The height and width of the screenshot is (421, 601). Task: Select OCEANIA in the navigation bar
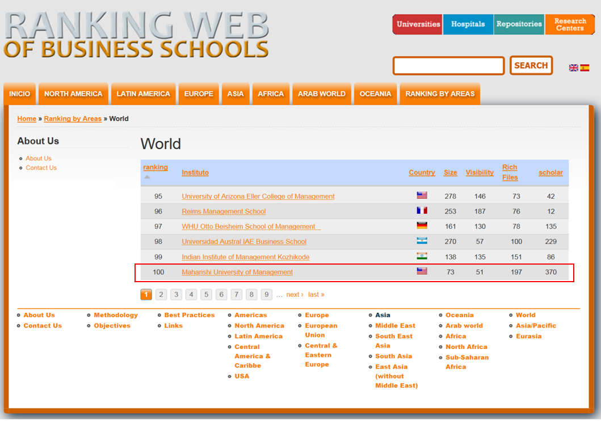click(x=375, y=93)
